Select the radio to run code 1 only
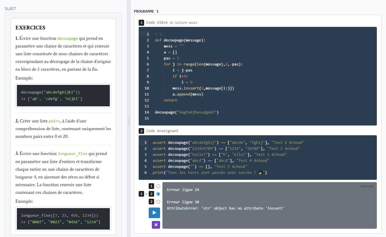The height and width of the screenshot is (237, 386). coord(158,186)
